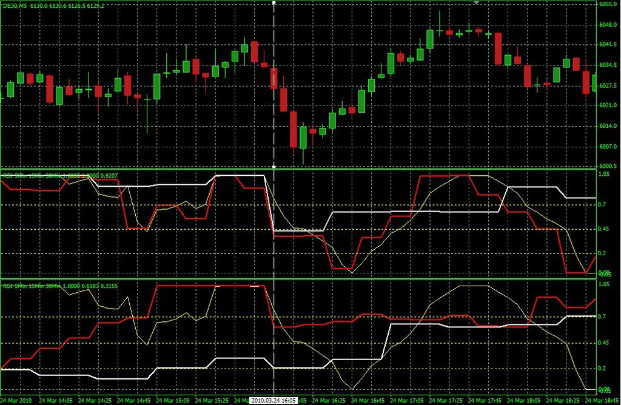Click 0.45 on the upper RSI subwindow scale
The width and height of the screenshot is (621, 405).
click(603, 229)
